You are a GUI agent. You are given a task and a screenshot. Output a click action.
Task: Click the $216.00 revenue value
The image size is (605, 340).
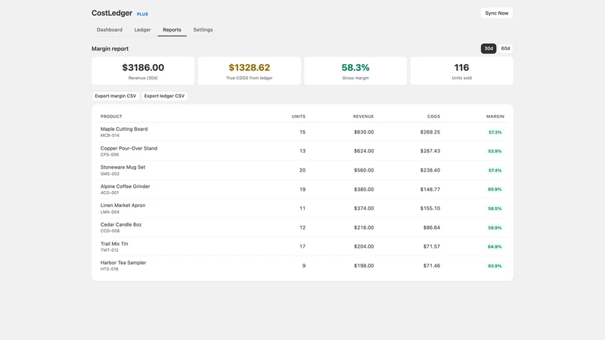(x=364, y=228)
